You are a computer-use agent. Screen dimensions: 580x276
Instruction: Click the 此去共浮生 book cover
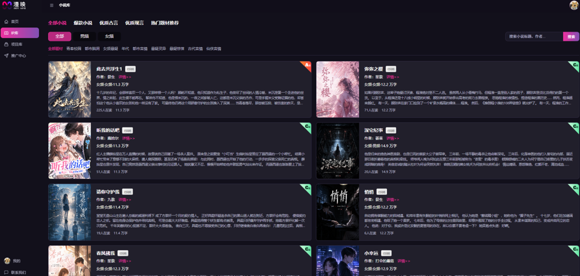[x=69, y=90]
